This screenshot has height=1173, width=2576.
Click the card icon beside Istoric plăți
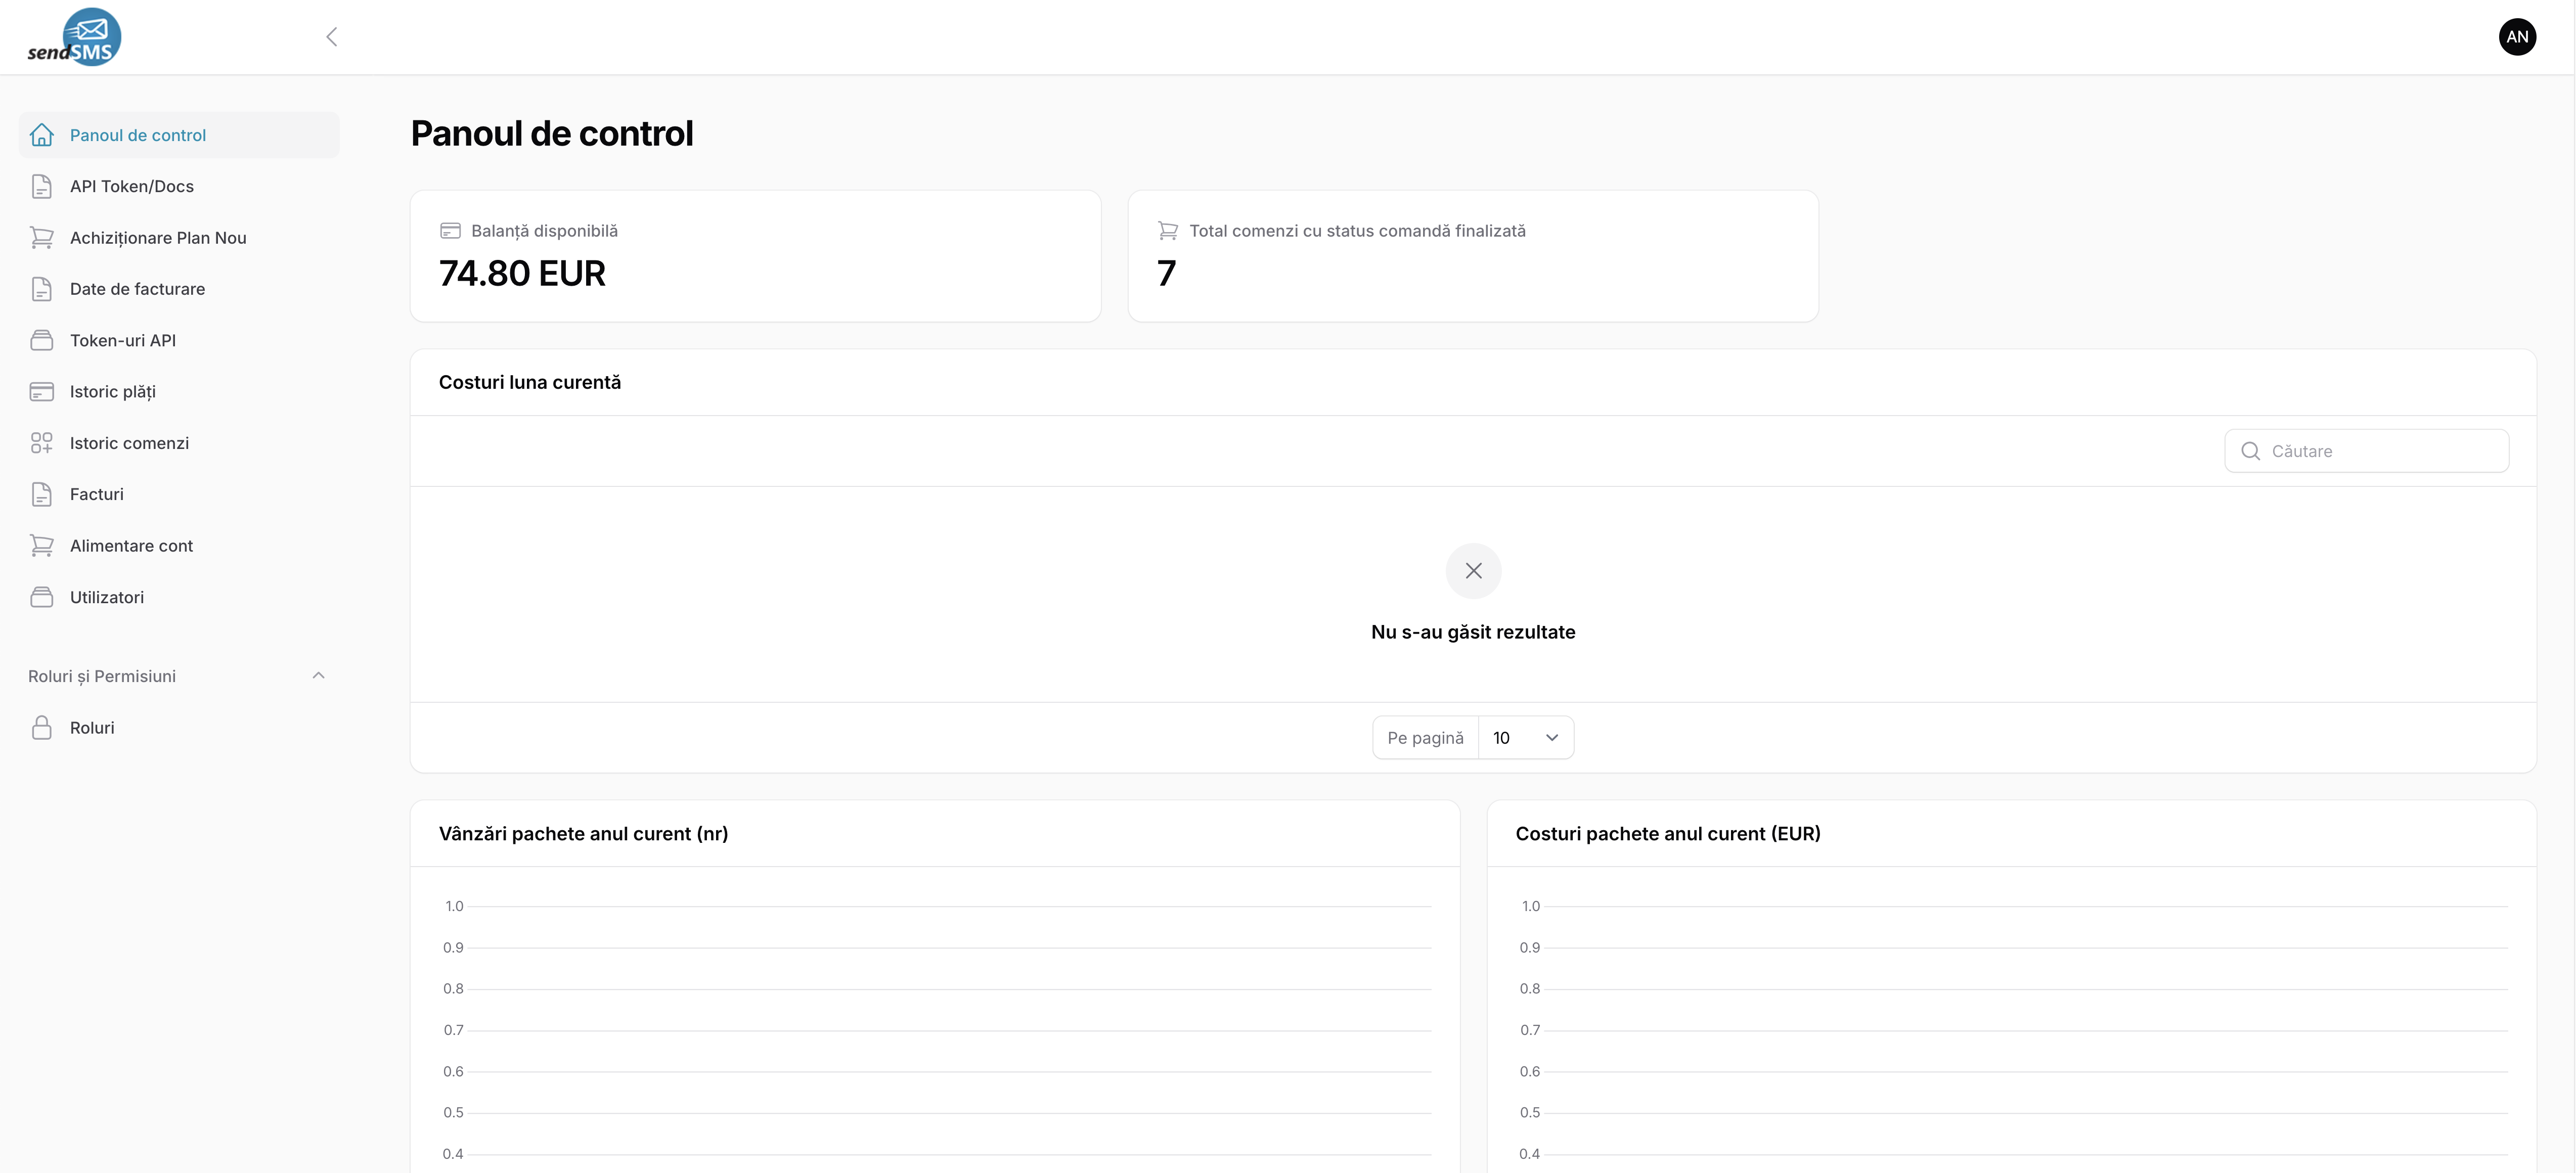42,392
